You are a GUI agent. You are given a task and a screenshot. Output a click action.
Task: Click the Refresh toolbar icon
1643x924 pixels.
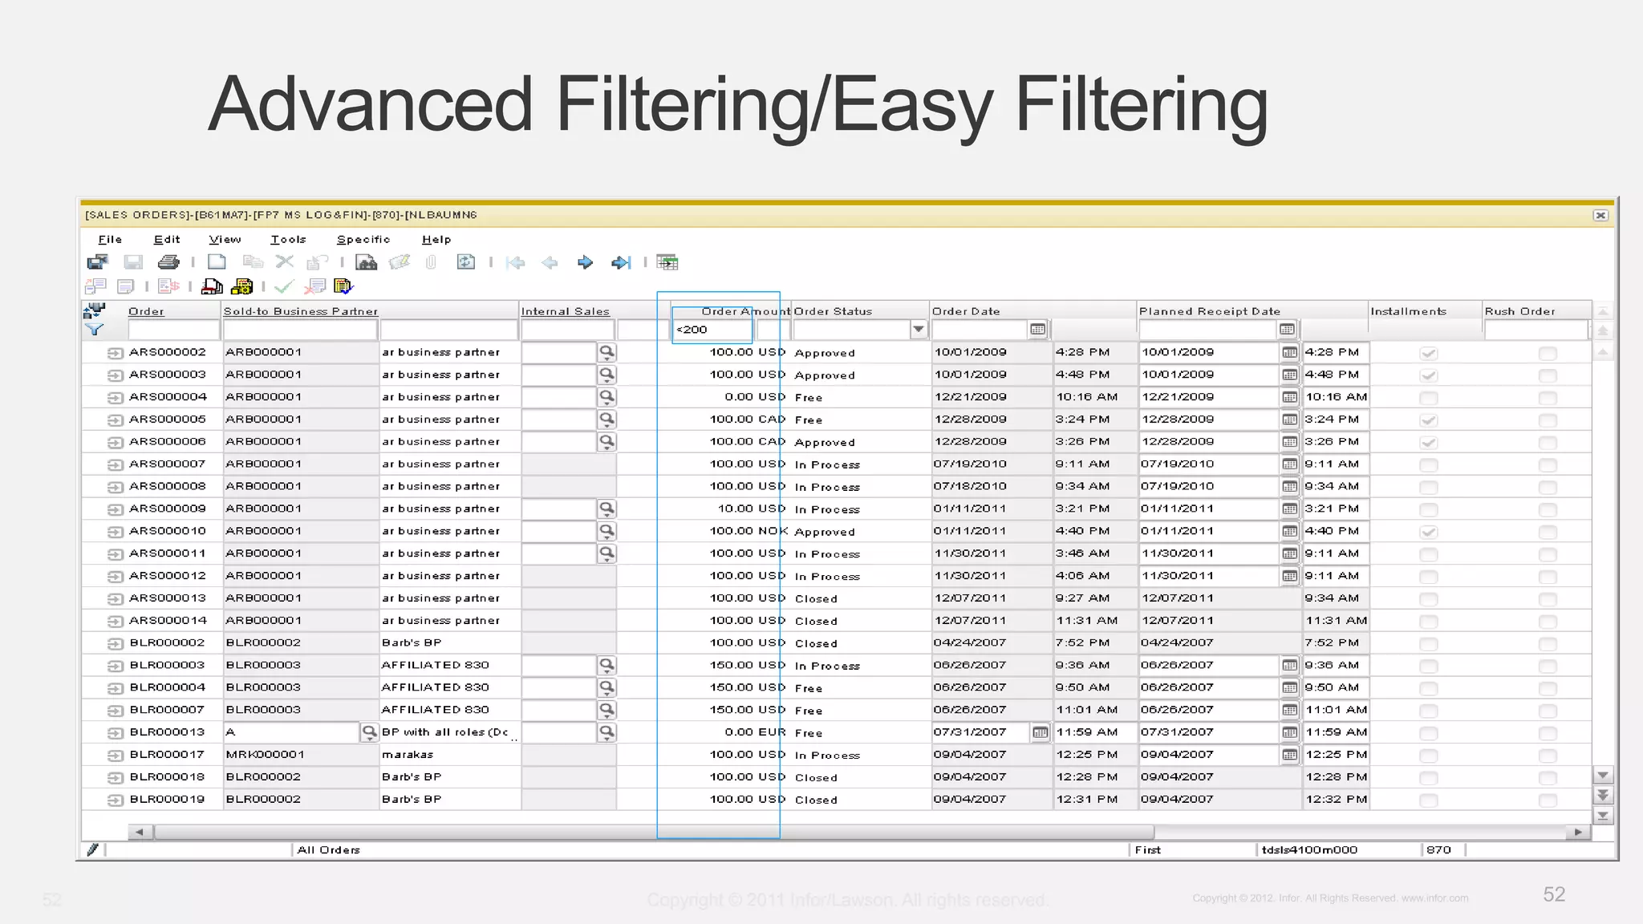point(465,262)
